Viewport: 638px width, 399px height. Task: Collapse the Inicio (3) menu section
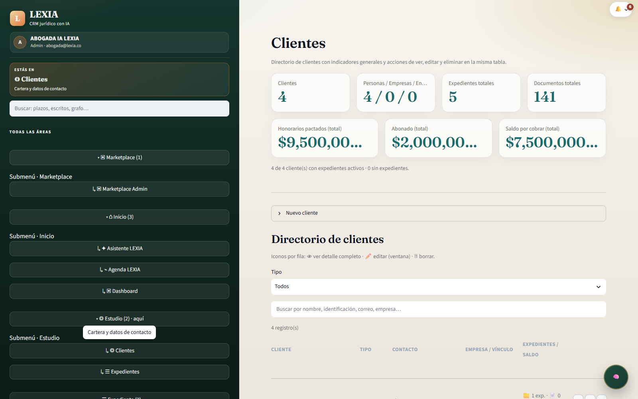119,217
